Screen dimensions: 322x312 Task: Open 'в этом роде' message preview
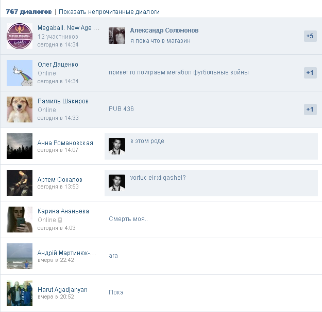pos(147,141)
